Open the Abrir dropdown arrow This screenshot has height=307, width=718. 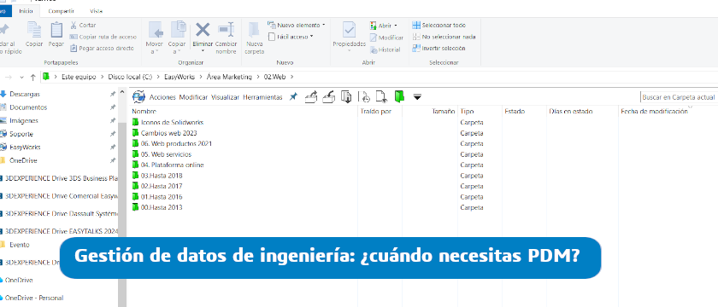[396, 26]
